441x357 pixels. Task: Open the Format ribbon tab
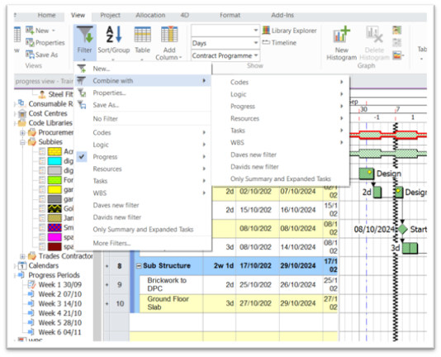[230, 15]
